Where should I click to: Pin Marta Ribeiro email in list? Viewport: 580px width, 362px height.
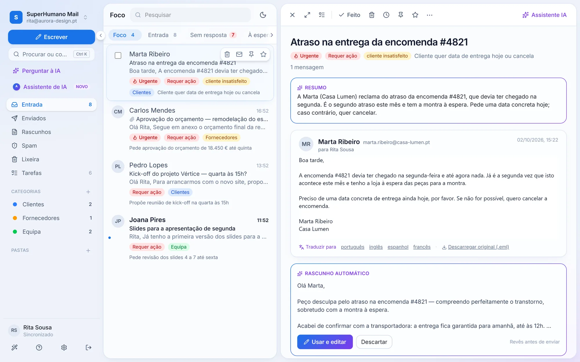pyautogui.click(x=251, y=54)
